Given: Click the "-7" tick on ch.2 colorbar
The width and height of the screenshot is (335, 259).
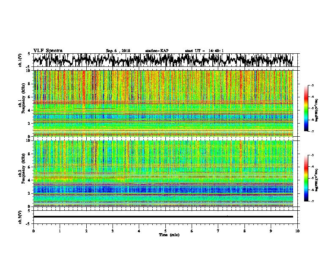Looking at the screenshot, I should click(312, 201).
